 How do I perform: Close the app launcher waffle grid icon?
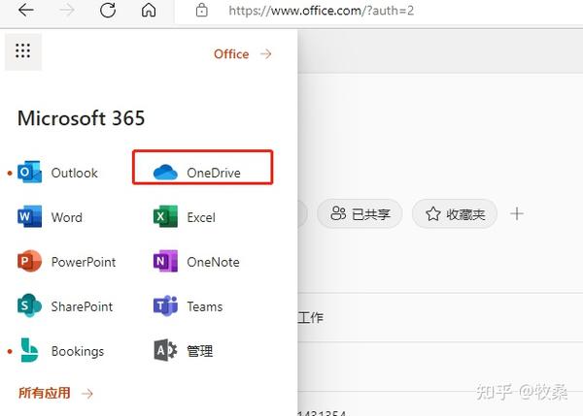click(x=23, y=50)
